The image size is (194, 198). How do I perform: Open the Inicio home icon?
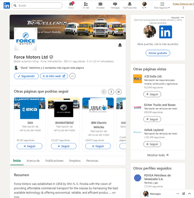[71, 6]
